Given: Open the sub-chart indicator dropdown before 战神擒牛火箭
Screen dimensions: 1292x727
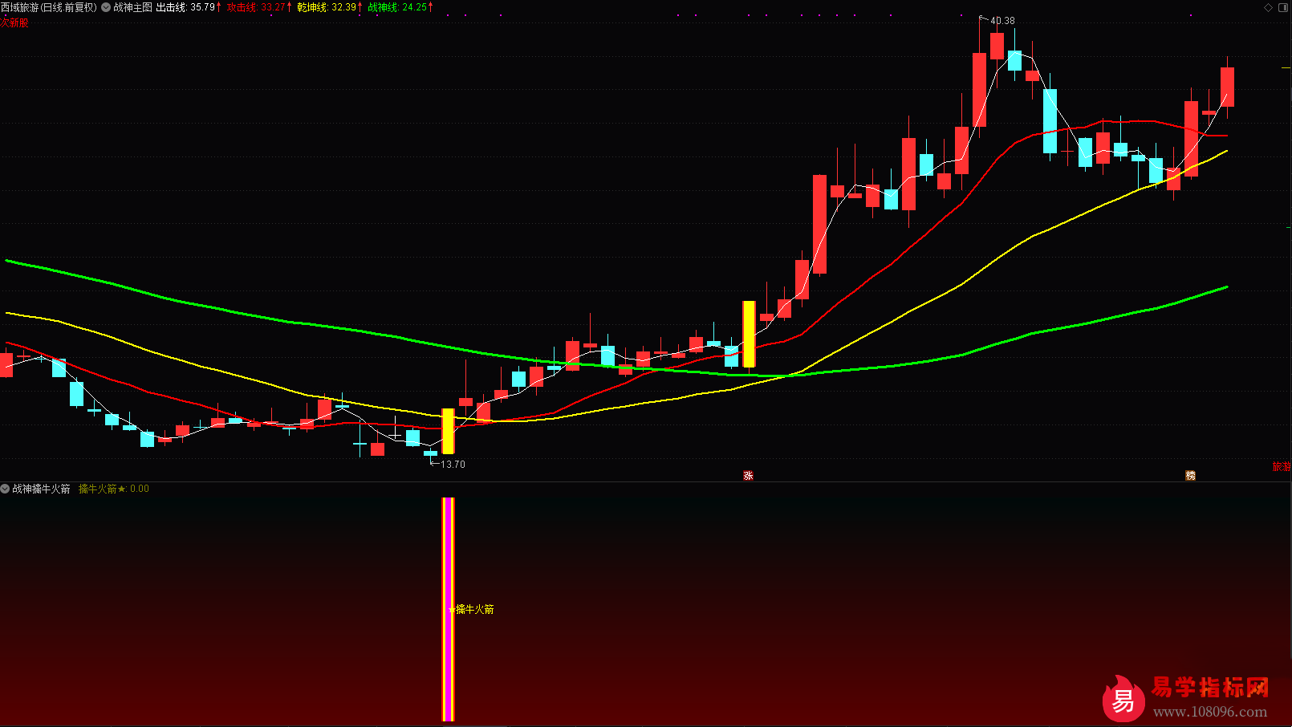Looking at the screenshot, I should (x=5, y=489).
